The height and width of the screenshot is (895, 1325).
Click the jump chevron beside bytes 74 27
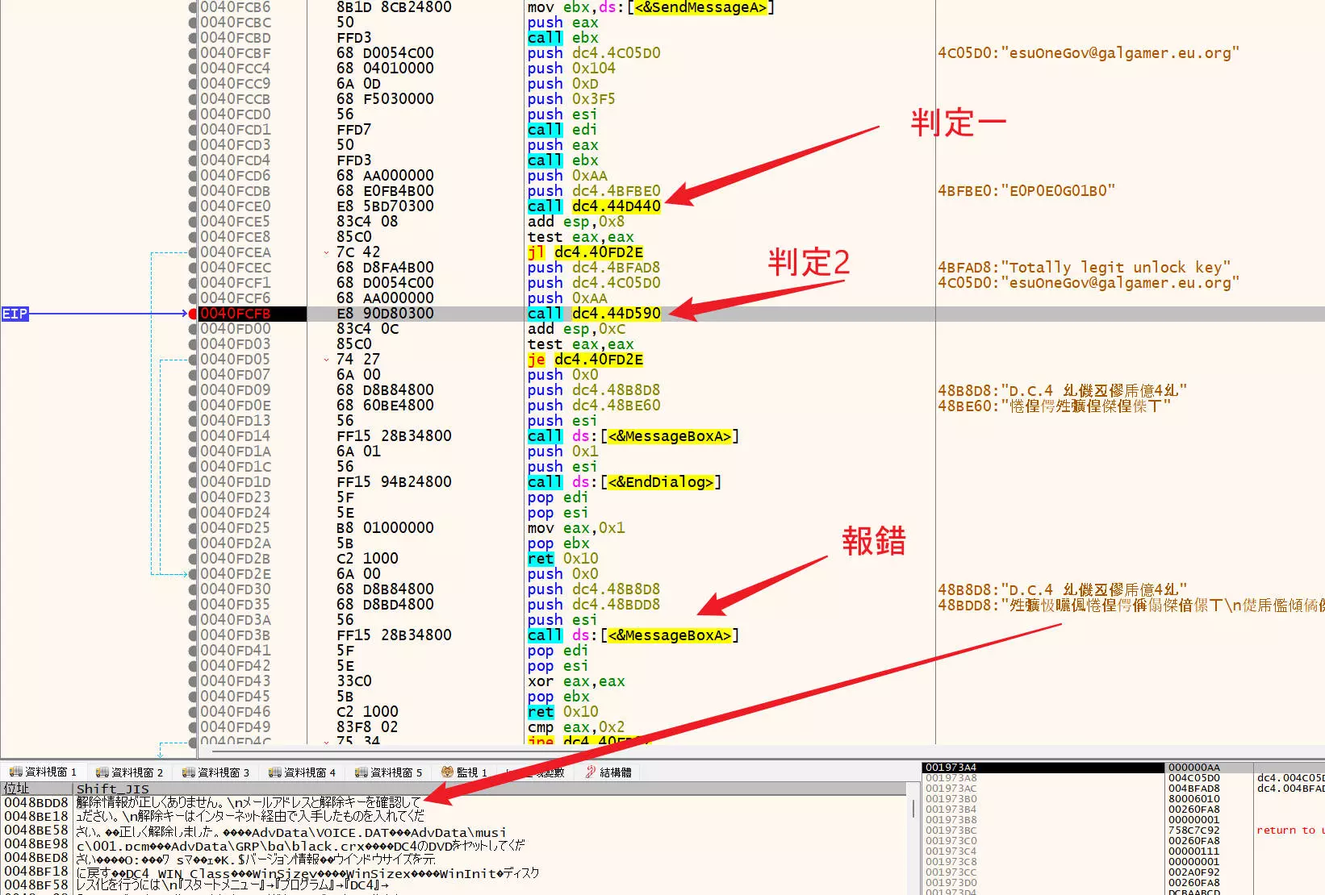tap(326, 360)
